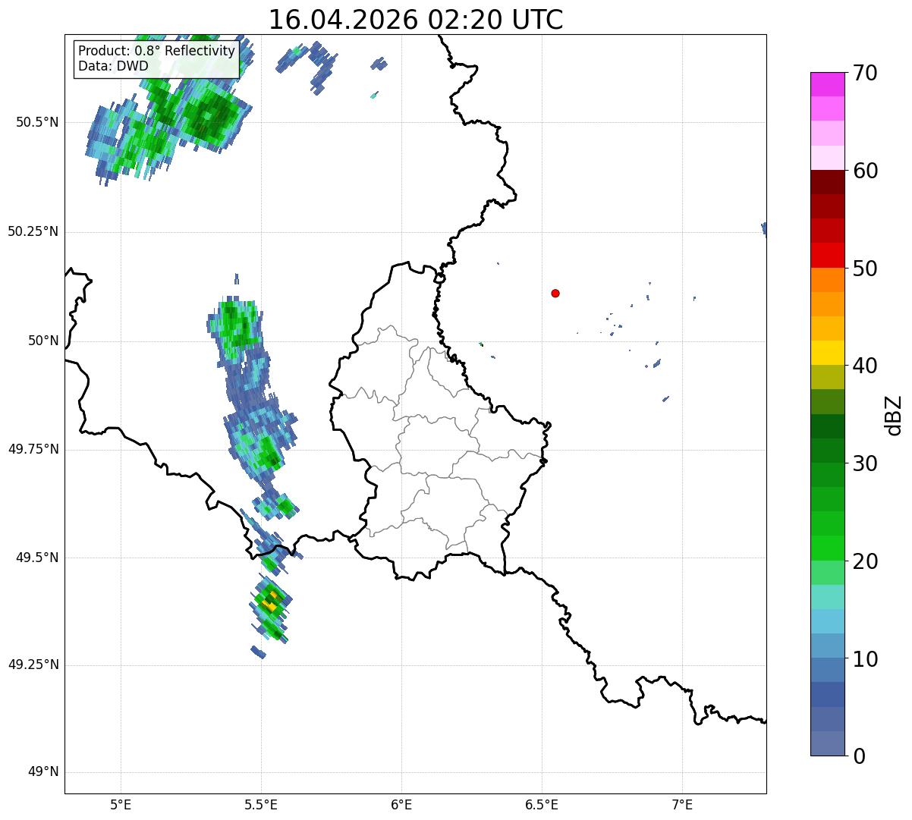The height and width of the screenshot is (820, 912).
Task: Select the magenta 70 dBZ colorbar segment
Action: click(827, 84)
